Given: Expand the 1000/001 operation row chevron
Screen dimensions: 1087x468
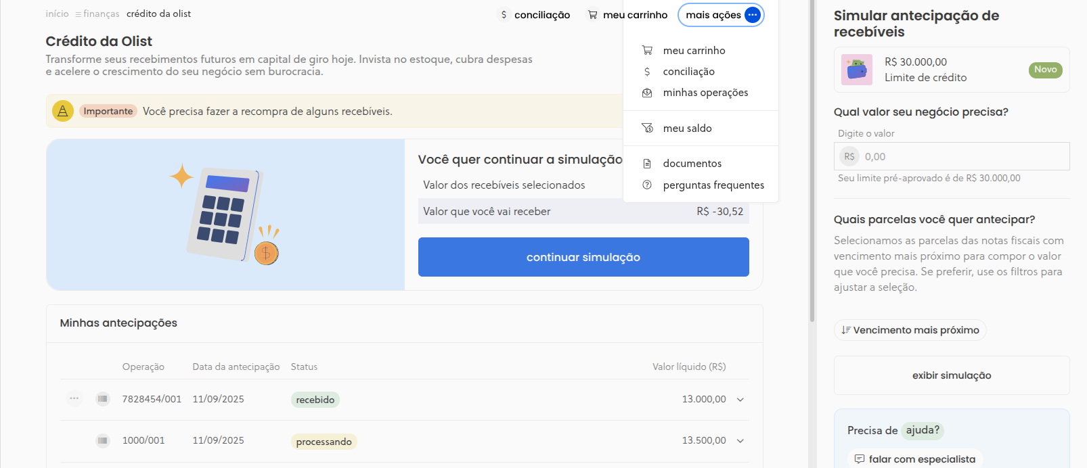Looking at the screenshot, I should [740, 441].
